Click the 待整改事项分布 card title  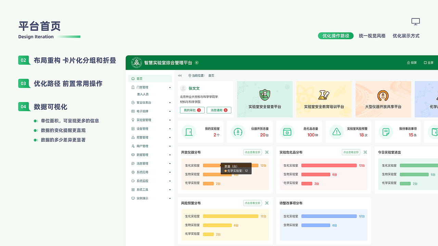[291, 203]
